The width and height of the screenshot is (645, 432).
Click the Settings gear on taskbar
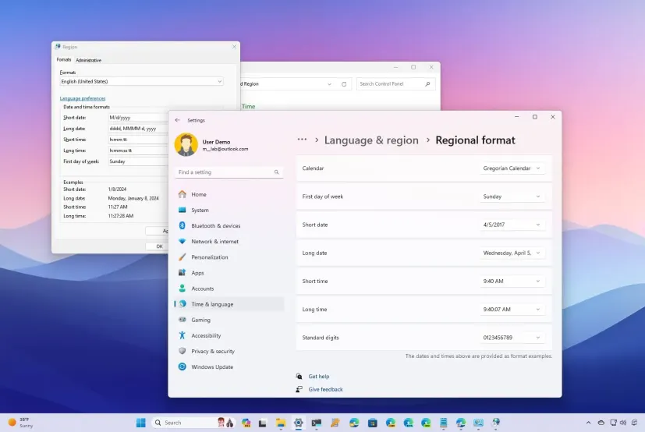pos(299,423)
